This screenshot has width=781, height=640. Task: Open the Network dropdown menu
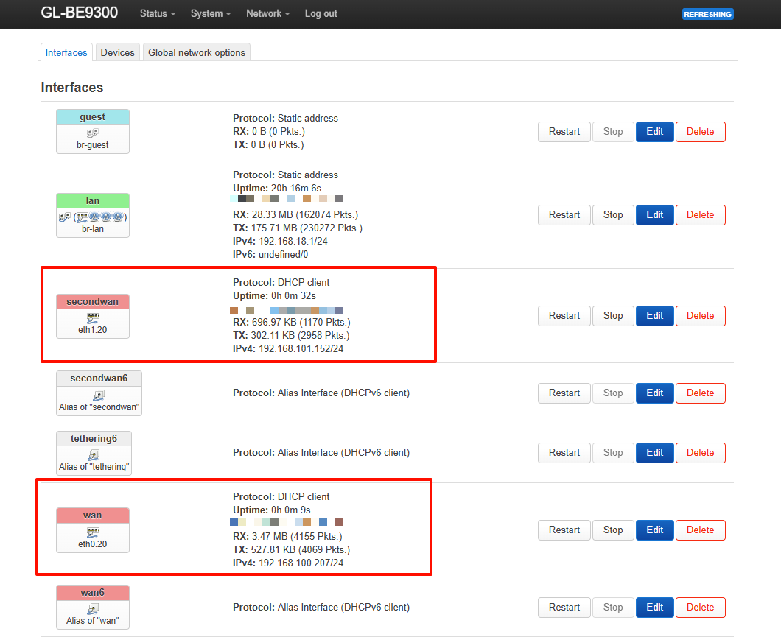267,14
